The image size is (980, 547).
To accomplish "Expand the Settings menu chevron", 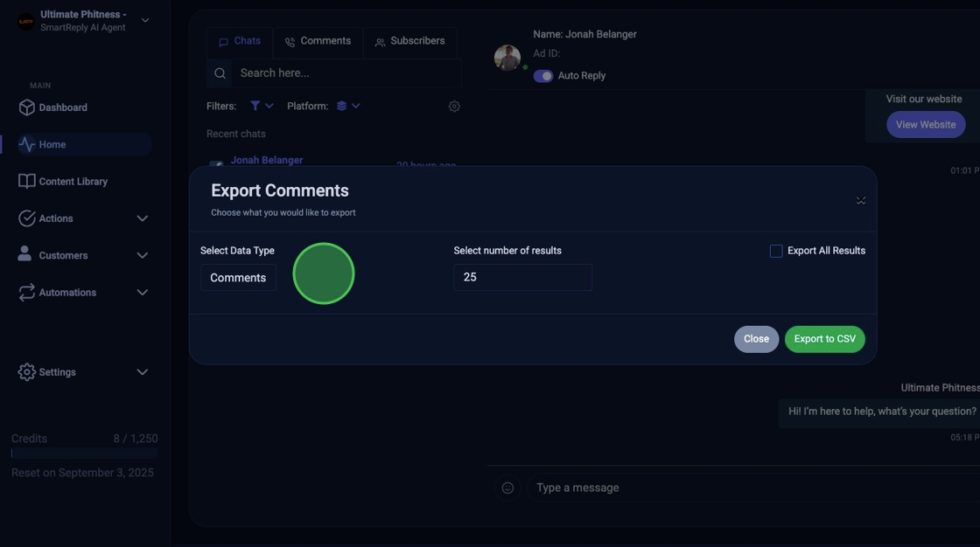I will (143, 371).
